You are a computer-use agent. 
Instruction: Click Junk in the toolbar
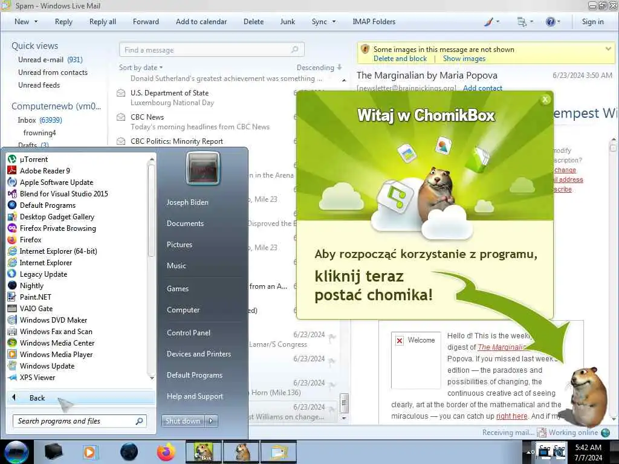click(287, 22)
